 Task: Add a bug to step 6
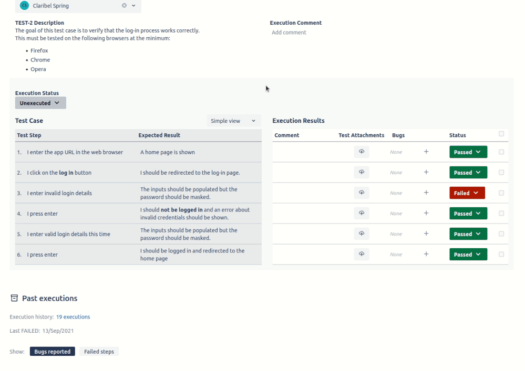pos(426,254)
